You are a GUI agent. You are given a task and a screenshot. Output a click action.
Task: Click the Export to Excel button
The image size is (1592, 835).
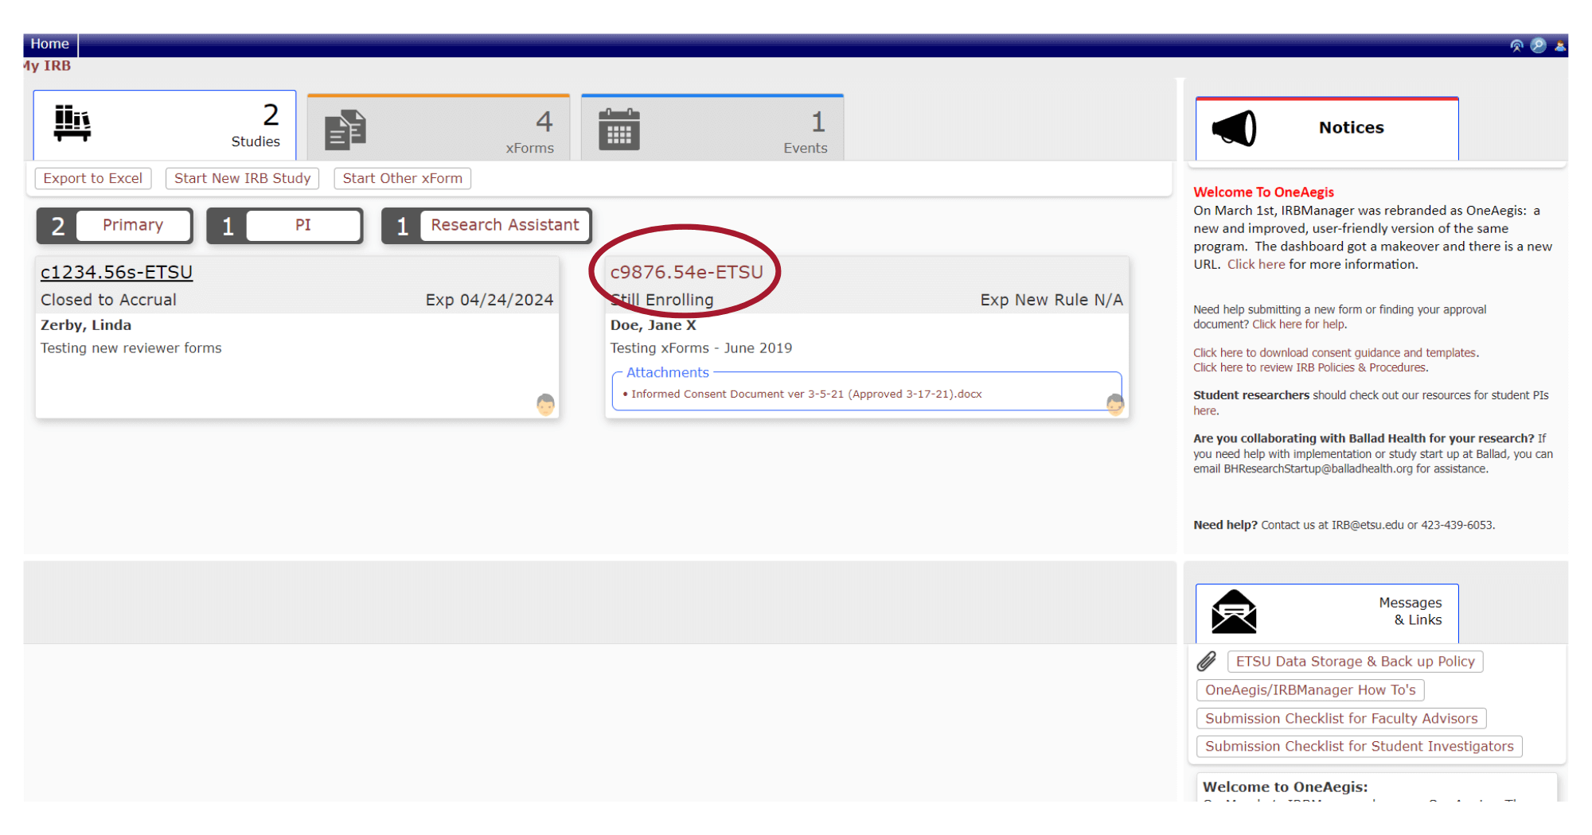pos(93,178)
